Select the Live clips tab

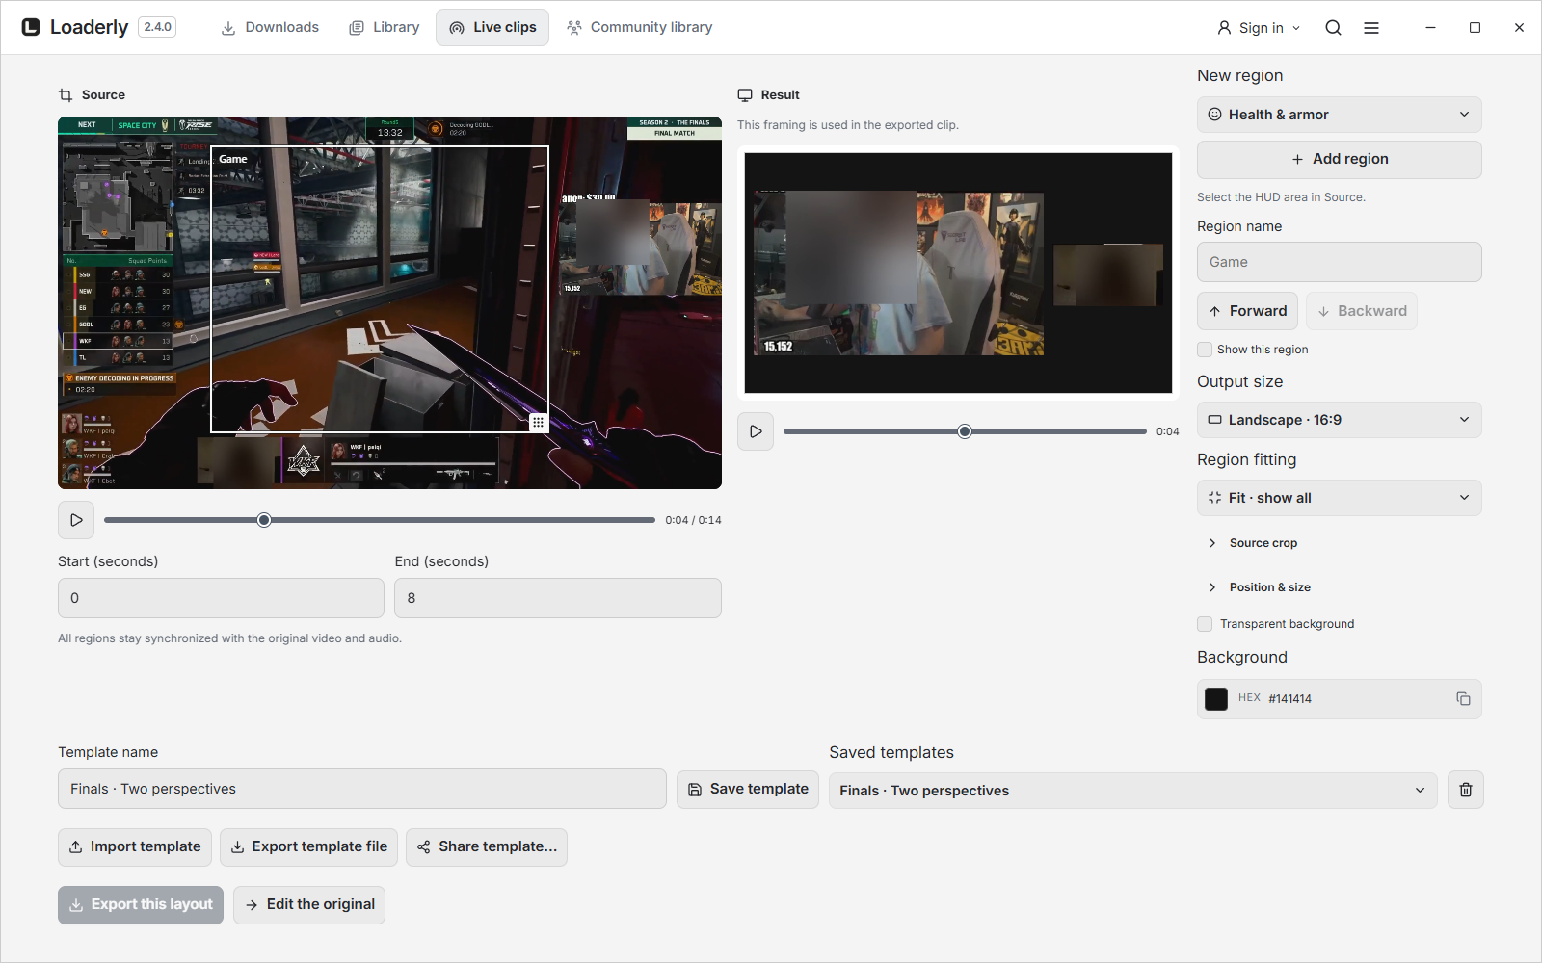[x=492, y=28]
